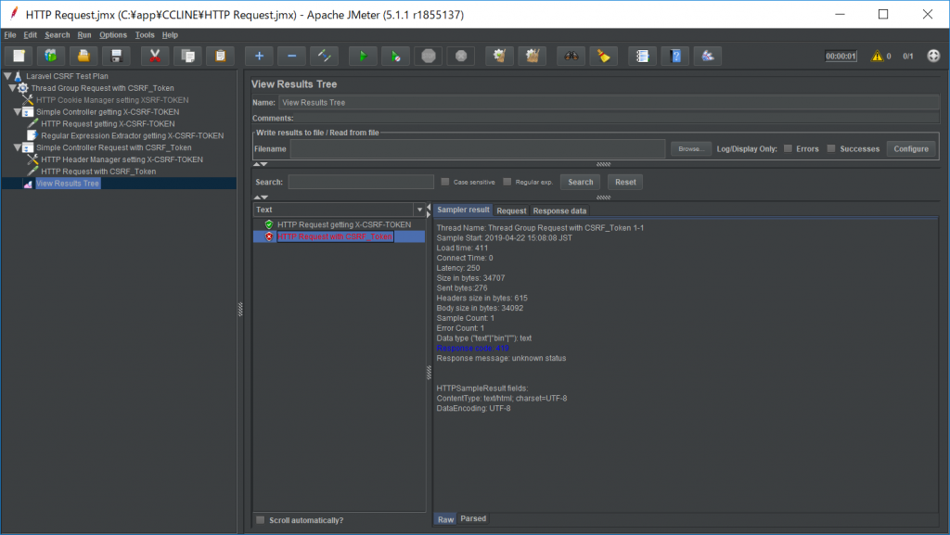Click the New test plan toolbar icon
950x535 pixels.
coord(19,57)
